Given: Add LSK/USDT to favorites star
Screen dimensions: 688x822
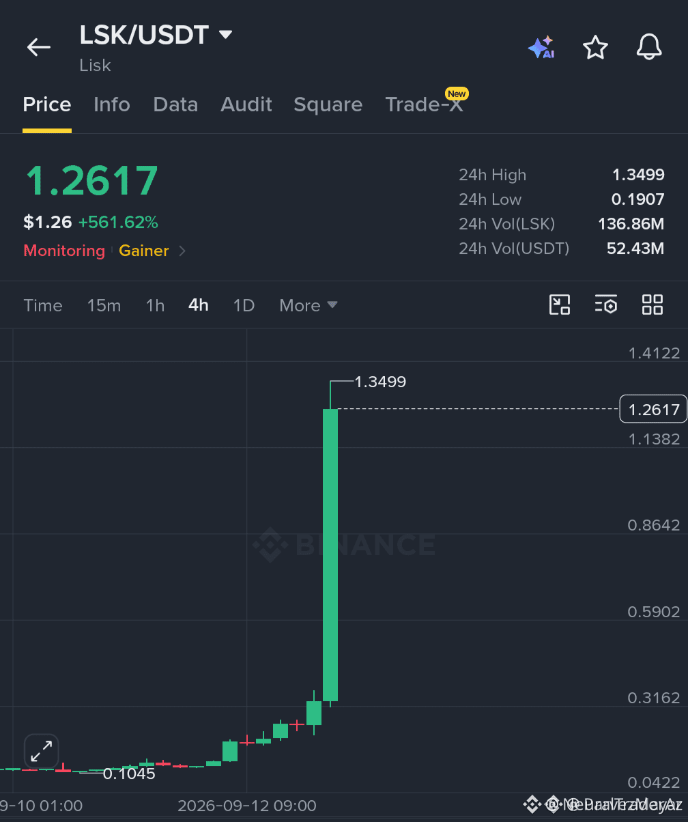Looking at the screenshot, I should tap(595, 47).
